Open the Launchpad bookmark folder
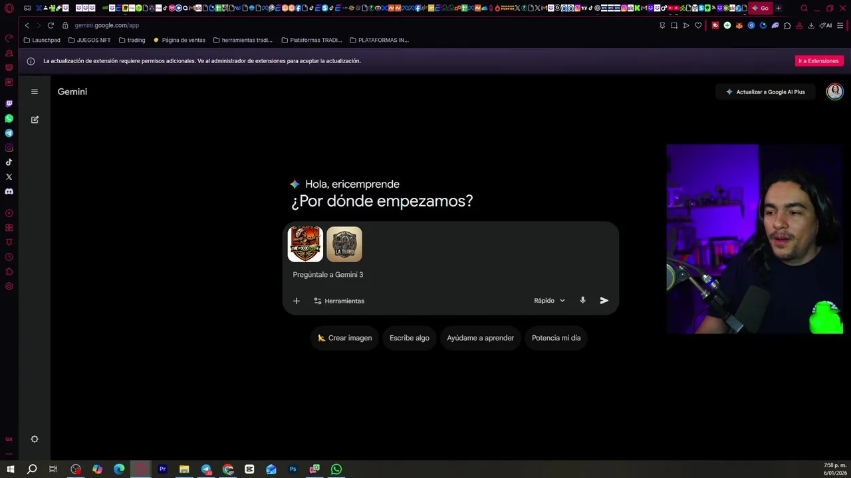The image size is (851, 478). (x=42, y=40)
